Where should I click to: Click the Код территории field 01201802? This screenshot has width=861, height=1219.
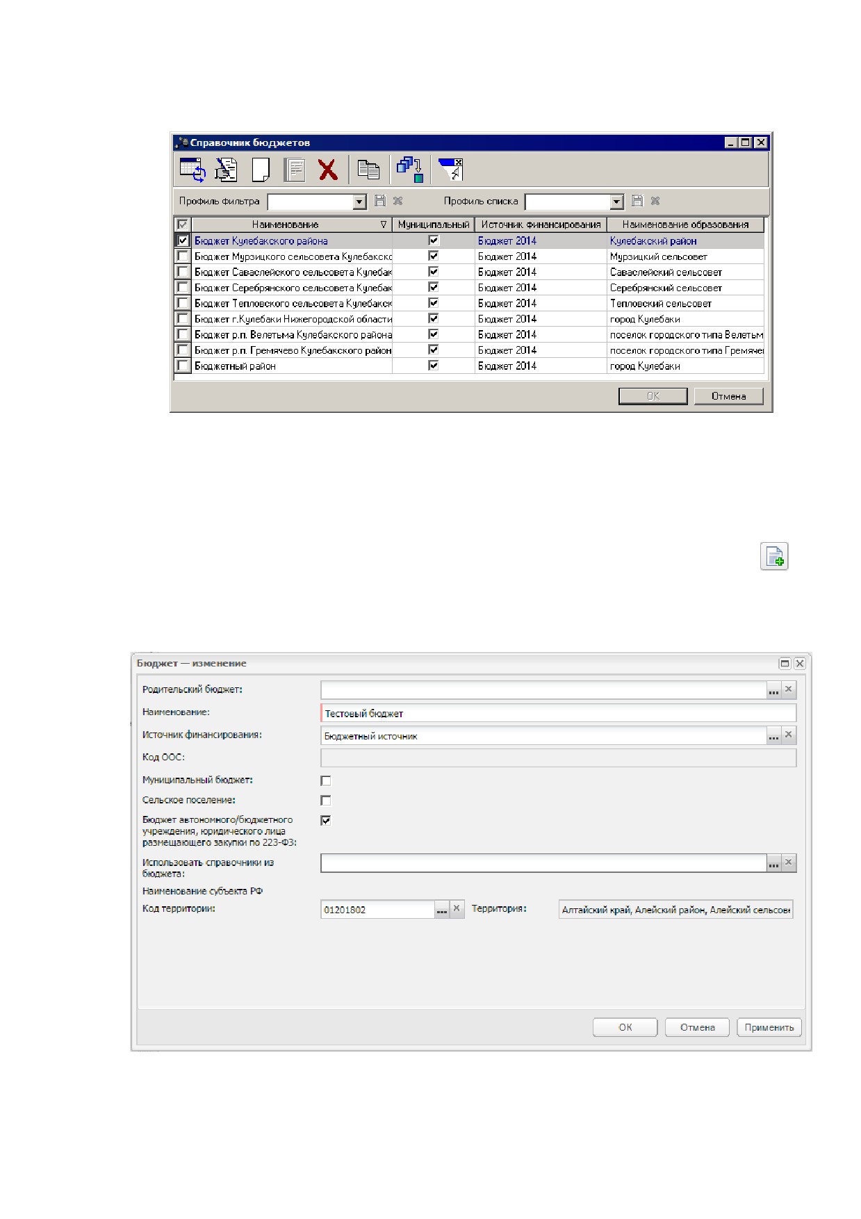[x=378, y=910]
